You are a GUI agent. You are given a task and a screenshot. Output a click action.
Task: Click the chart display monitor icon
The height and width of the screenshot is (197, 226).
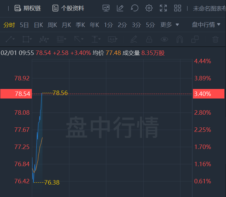coord(106,8)
